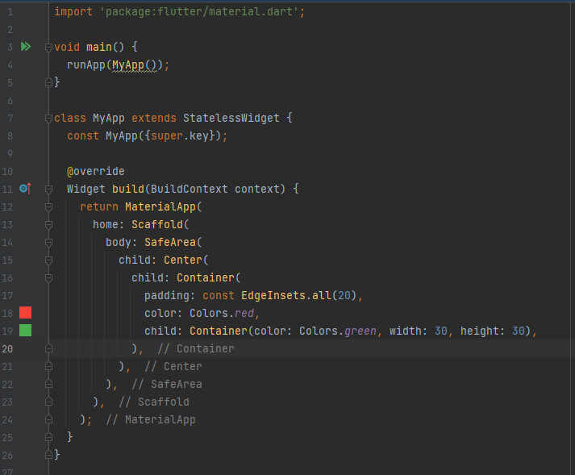Click line number 20 in the gutter
Image resolution: width=575 pixels, height=475 pixels.
point(7,349)
